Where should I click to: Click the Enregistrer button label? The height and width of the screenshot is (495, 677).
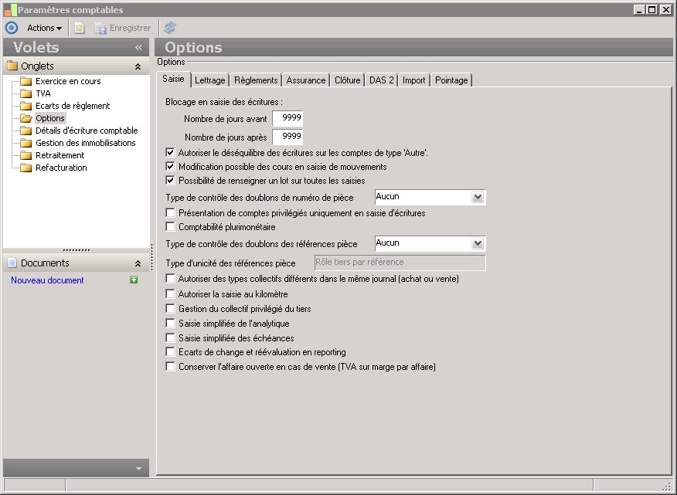click(x=130, y=28)
